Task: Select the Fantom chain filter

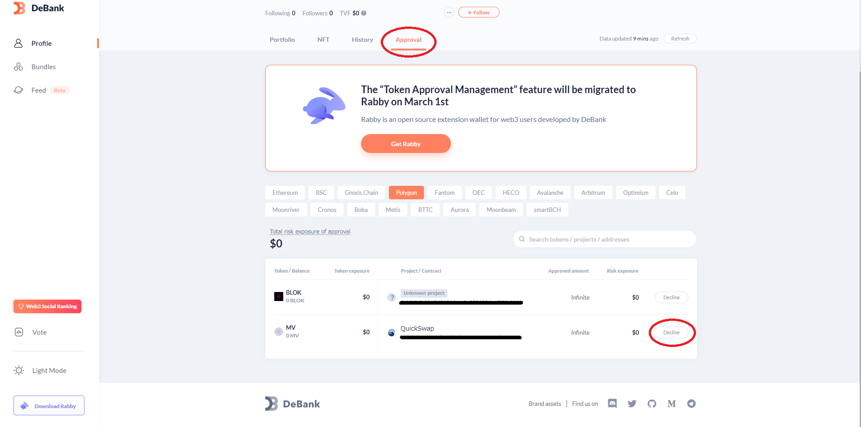Action: [x=445, y=193]
